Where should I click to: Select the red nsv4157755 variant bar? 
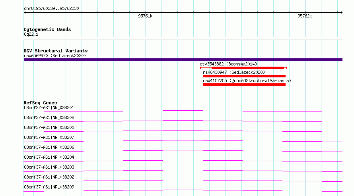coord(244,85)
